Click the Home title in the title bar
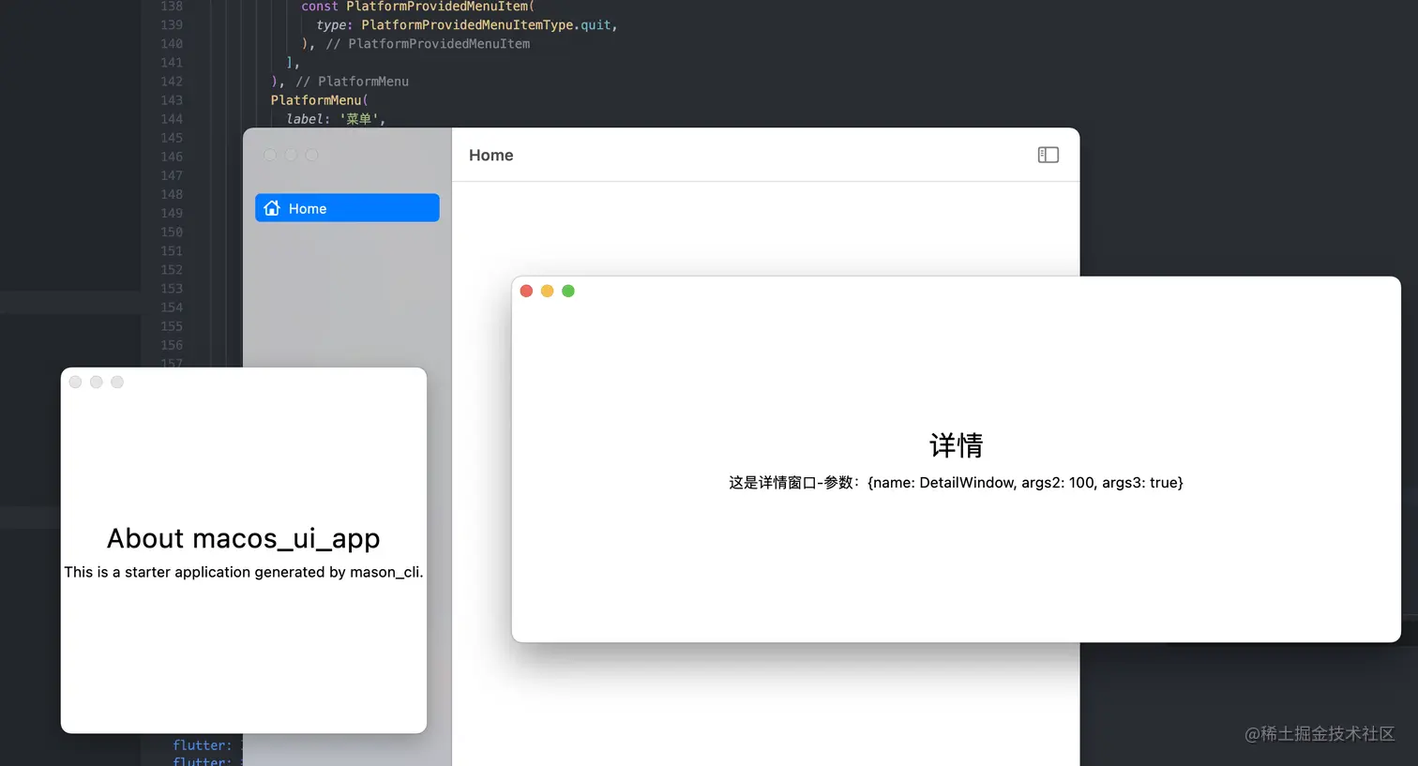The image size is (1418, 766). [490, 155]
